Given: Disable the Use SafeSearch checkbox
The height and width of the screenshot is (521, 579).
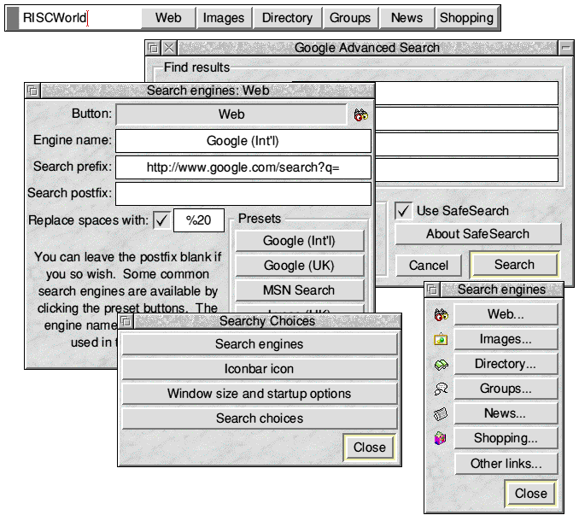Looking at the screenshot, I should click(x=403, y=211).
